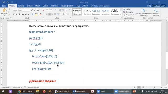The width and height of the screenshot is (168, 94).
Task: Click the Copy icon in the clipboard group
Action: click(x=9, y=12)
